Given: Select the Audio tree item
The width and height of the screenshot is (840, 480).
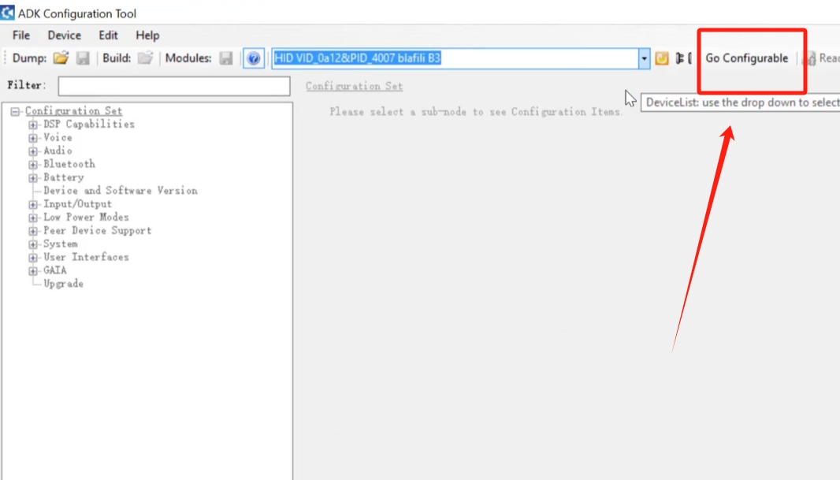Looking at the screenshot, I should tap(58, 151).
